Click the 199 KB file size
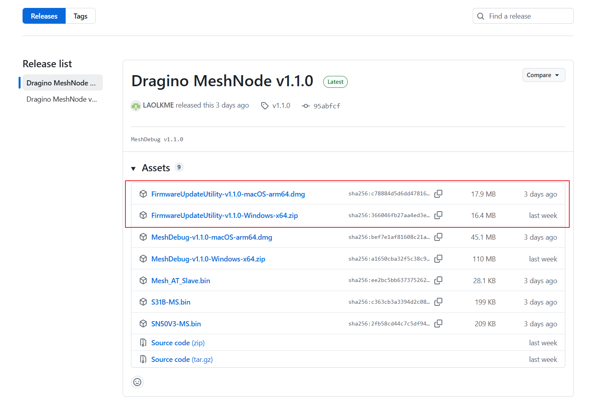This screenshot has width=595, height=405. pyautogui.click(x=485, y=302)
